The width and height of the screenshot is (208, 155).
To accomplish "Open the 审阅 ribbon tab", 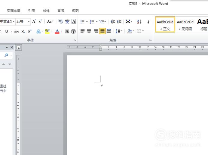I will click(61, 11).
